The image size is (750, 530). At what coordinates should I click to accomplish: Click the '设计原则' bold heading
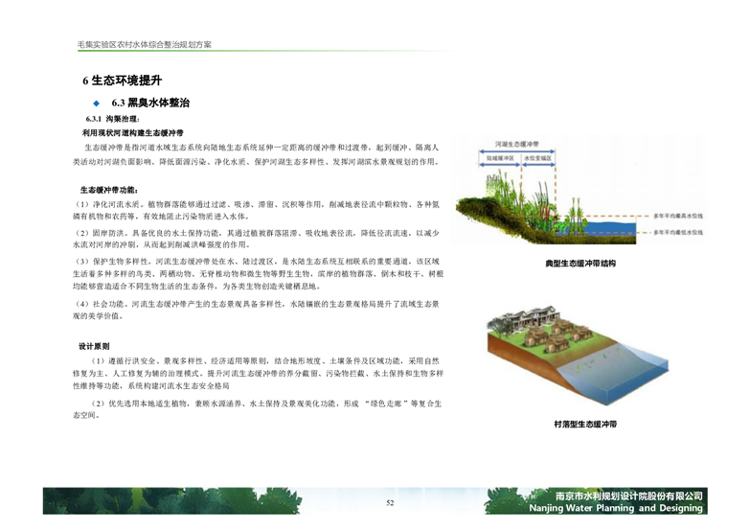[94, 345]
